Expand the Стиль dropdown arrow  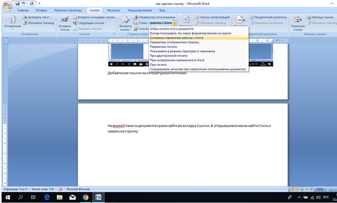pyautogui.click(x=174, y=23)
